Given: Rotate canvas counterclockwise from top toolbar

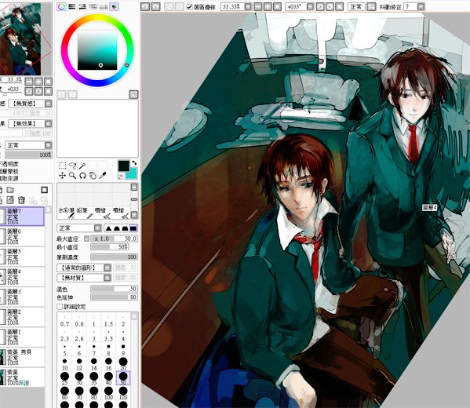Looking at the screenshot, I should (320, 6).
